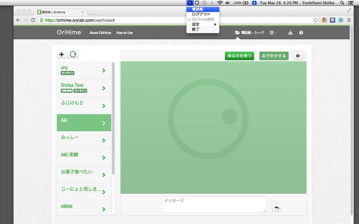This screenshot has width=359, height=224.
Task: Click the green OriHime video area
Action: 214,128
